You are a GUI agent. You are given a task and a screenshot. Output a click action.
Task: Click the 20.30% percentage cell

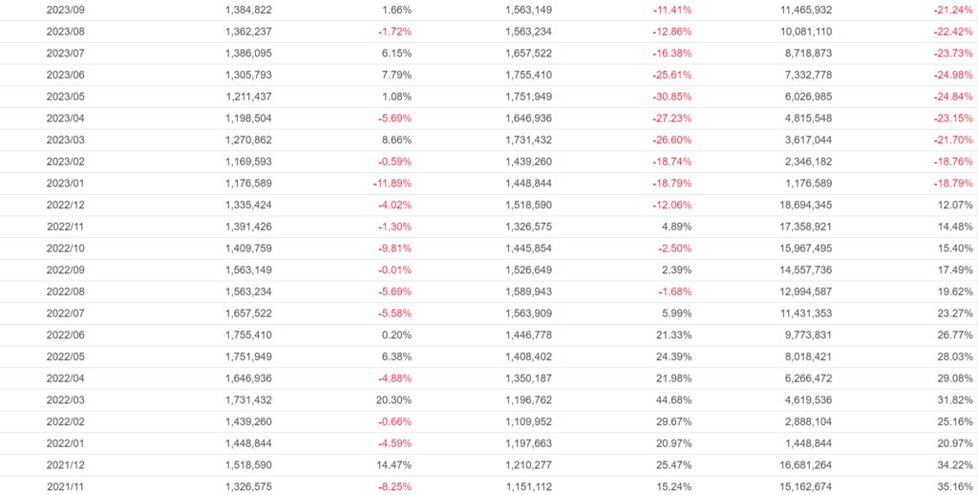click(x=393, y=399)
